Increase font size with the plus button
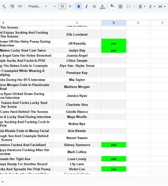Viewport: 168px width, 186px height. coord(70,7)
